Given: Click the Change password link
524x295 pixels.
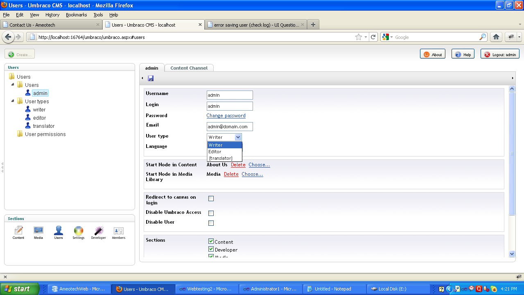Looking at the screenshot, I should tap(226, 116).
